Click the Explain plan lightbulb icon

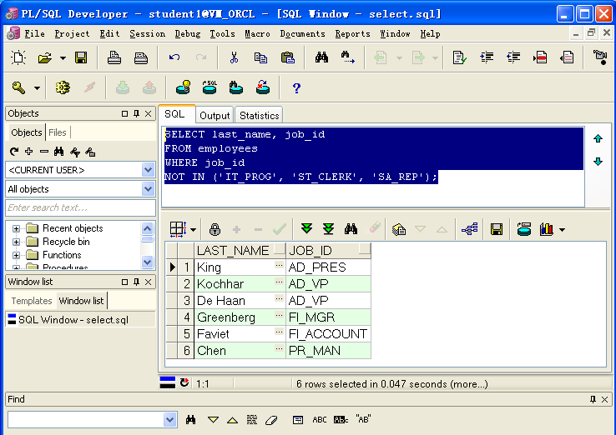[x=184, y=87]
